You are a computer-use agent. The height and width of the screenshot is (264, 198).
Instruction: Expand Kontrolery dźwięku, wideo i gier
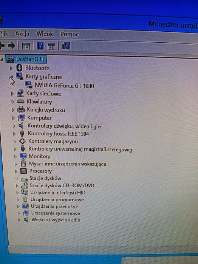pyautogui.click(x=14, y=126)
